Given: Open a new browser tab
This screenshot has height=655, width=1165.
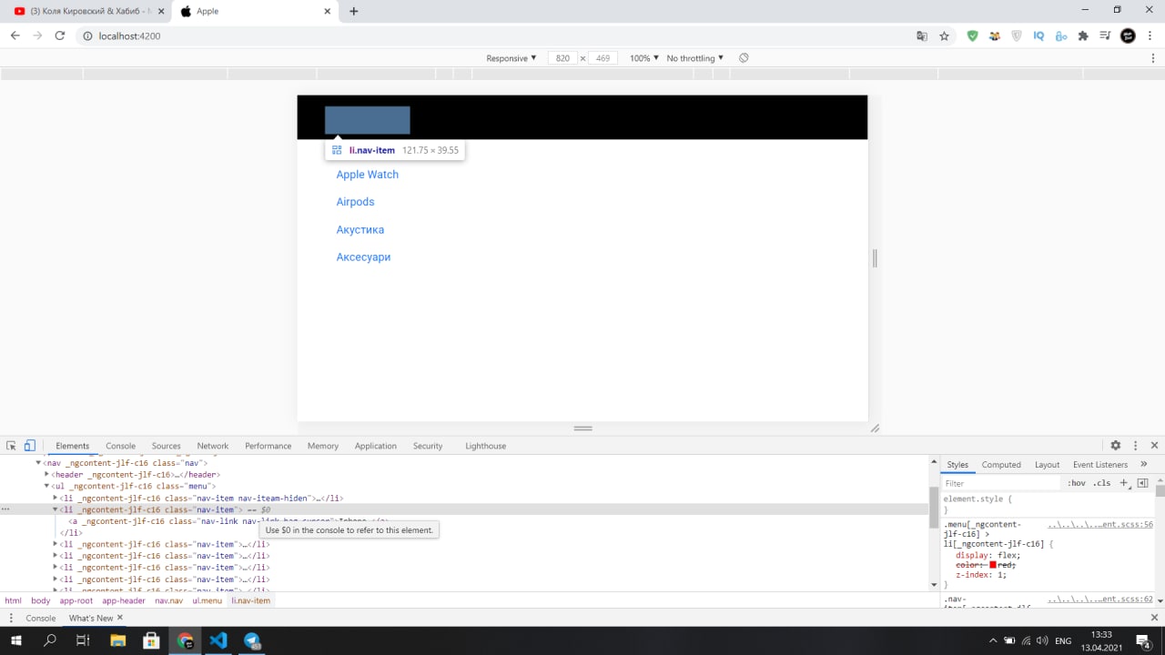Looking at the screenshot, I should tap(354, 11).
